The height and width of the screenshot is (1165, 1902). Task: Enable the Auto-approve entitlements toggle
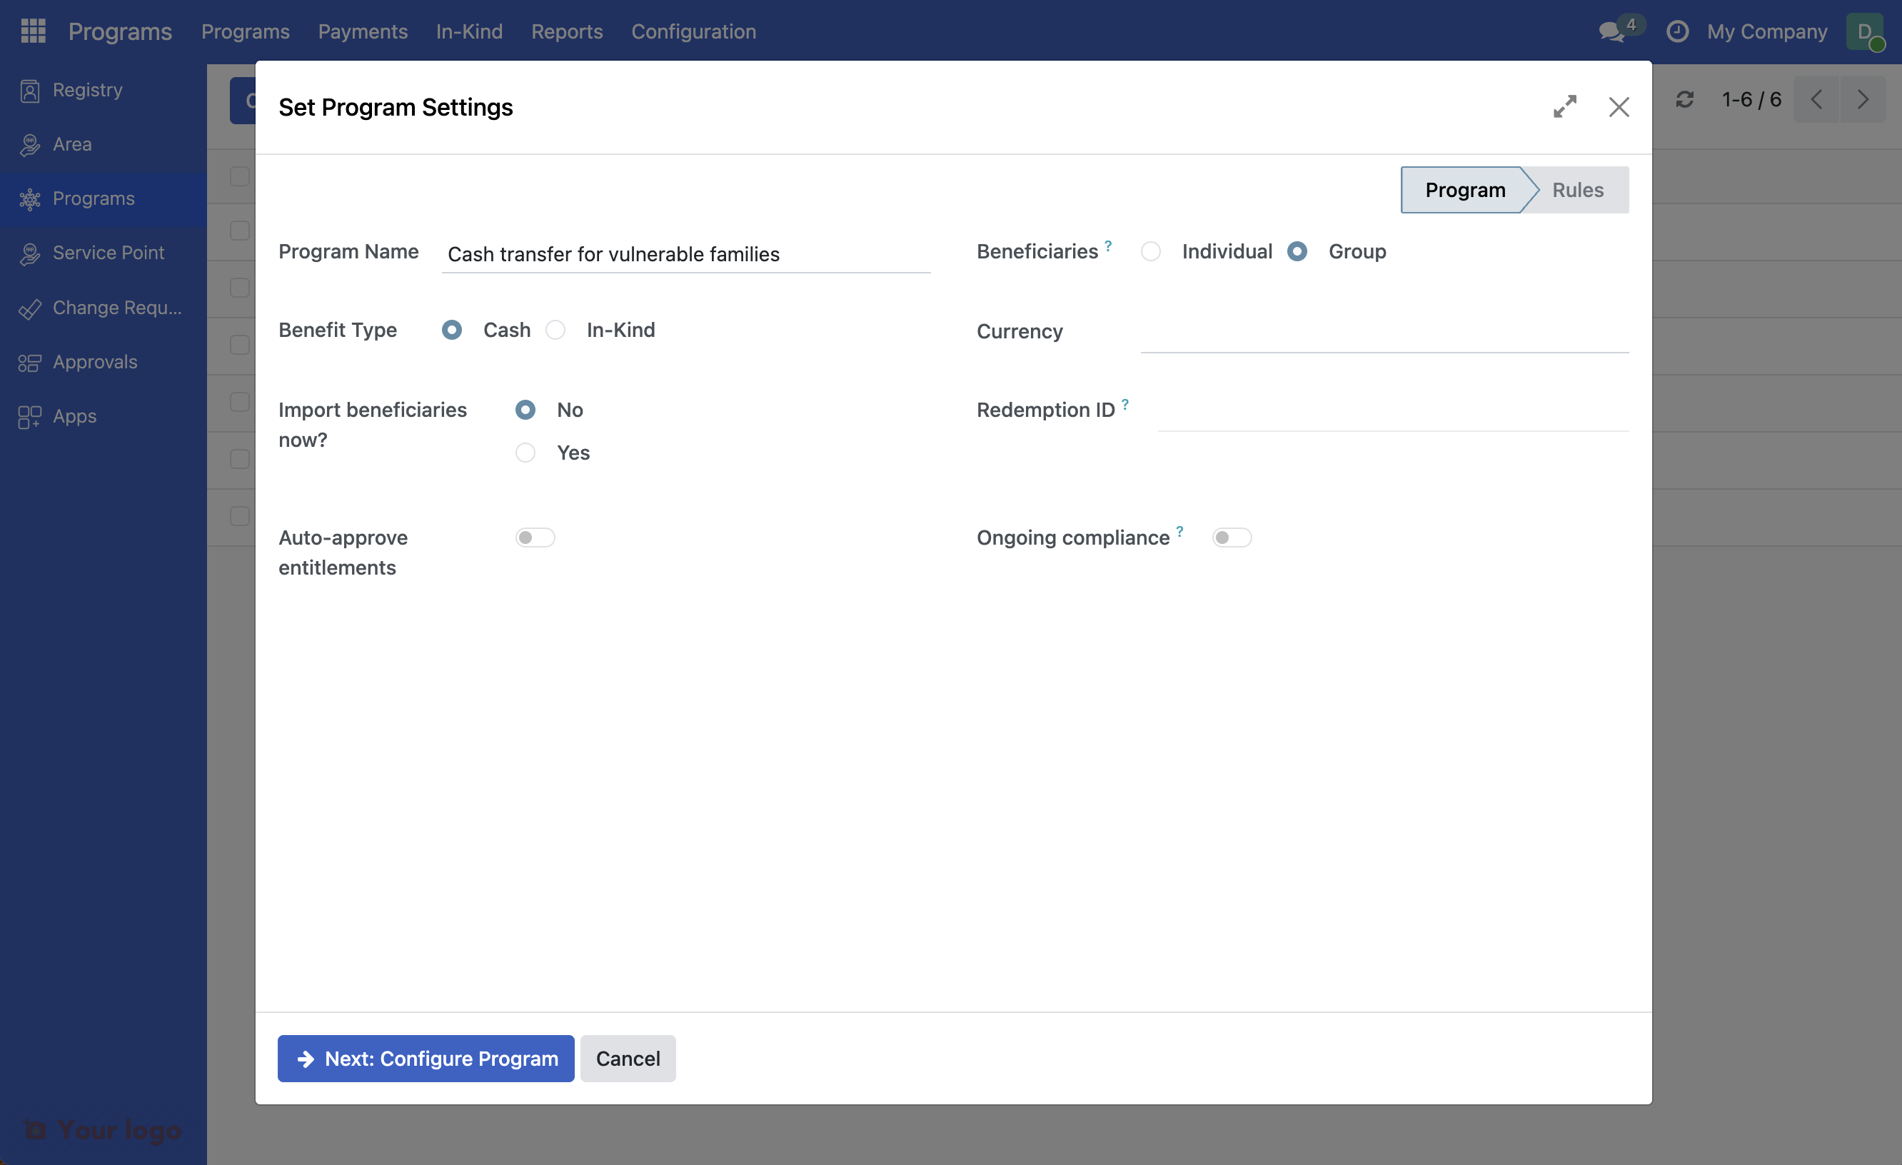pos(535,538)
